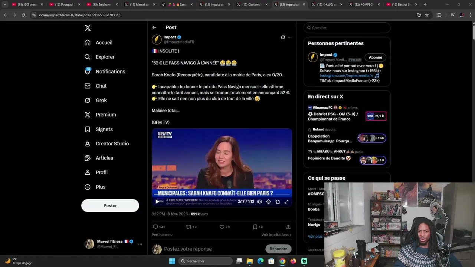This screenshot has height=267, width=475.
Task: Bookmark this page with the star icon
Action: (427, 15)
